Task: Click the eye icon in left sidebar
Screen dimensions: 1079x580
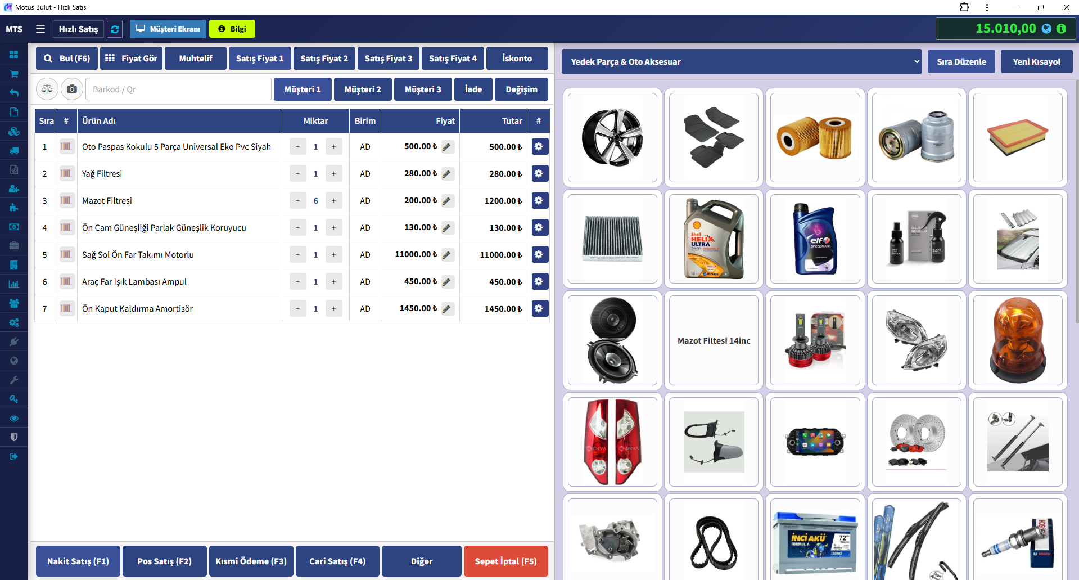Action: 14,418
